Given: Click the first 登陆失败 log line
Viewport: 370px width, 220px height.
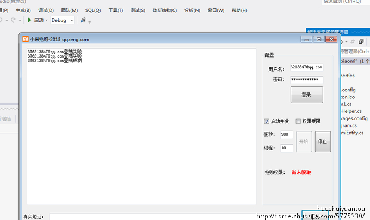Looking at the screenshot, I should pos(55,52).
